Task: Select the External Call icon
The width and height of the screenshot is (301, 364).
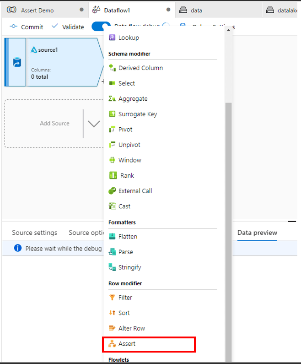Action: 113,191
